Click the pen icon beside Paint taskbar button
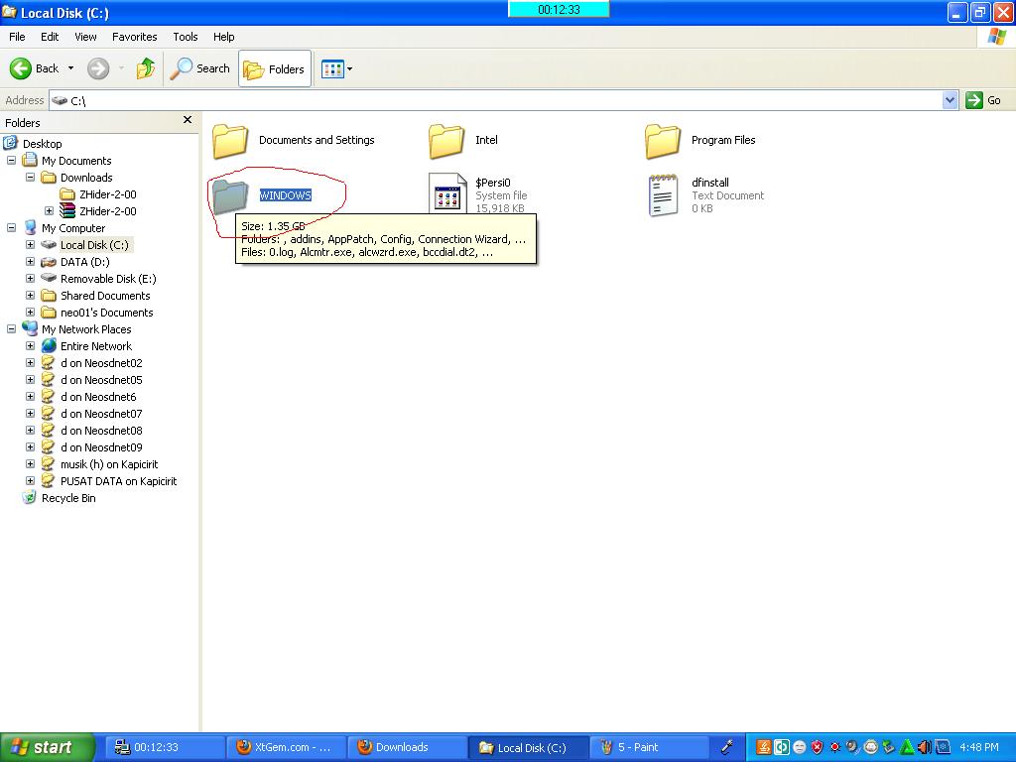Viewport: 1016px width, 762px height. click(x=727, y=747)
